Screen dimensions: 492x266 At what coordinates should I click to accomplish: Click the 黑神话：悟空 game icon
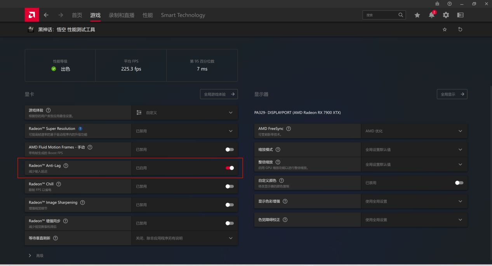pos(31,30)
